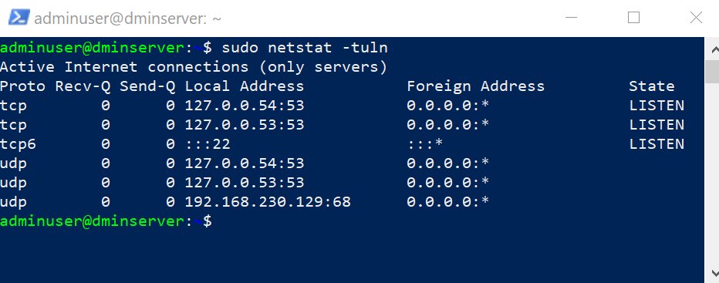Image resolution: width=719 pixels, height=283 pixels.
Task: Click the State column header
Action: point(652,86)
